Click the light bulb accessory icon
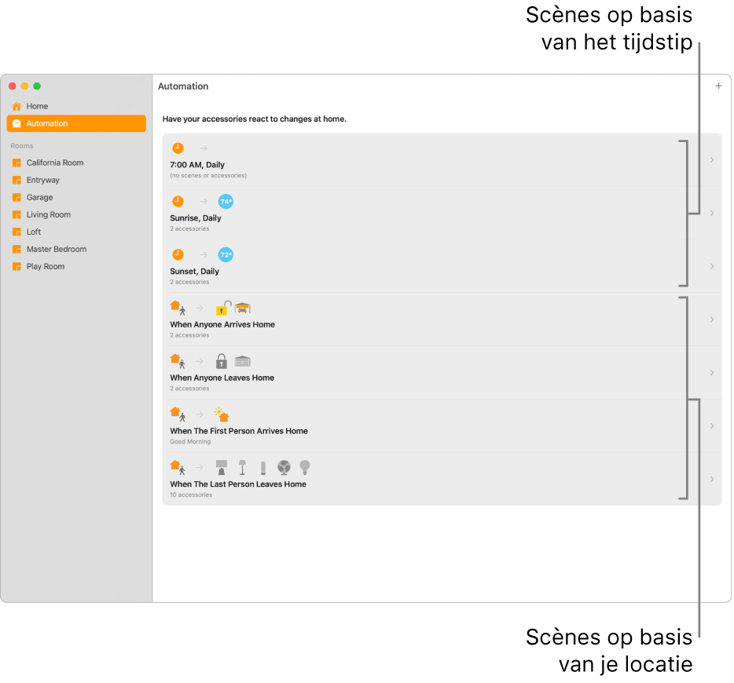Viewport: 734px width, 683px height. pos(305,467)
